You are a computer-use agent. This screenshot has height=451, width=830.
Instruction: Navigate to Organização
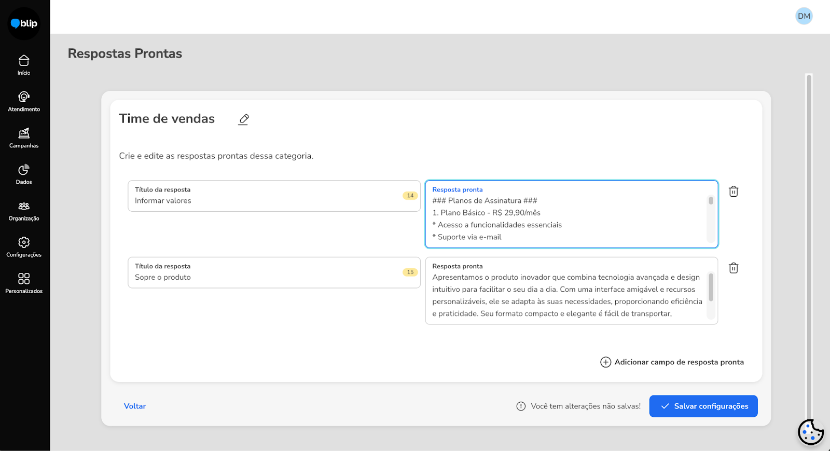[24, 211]
